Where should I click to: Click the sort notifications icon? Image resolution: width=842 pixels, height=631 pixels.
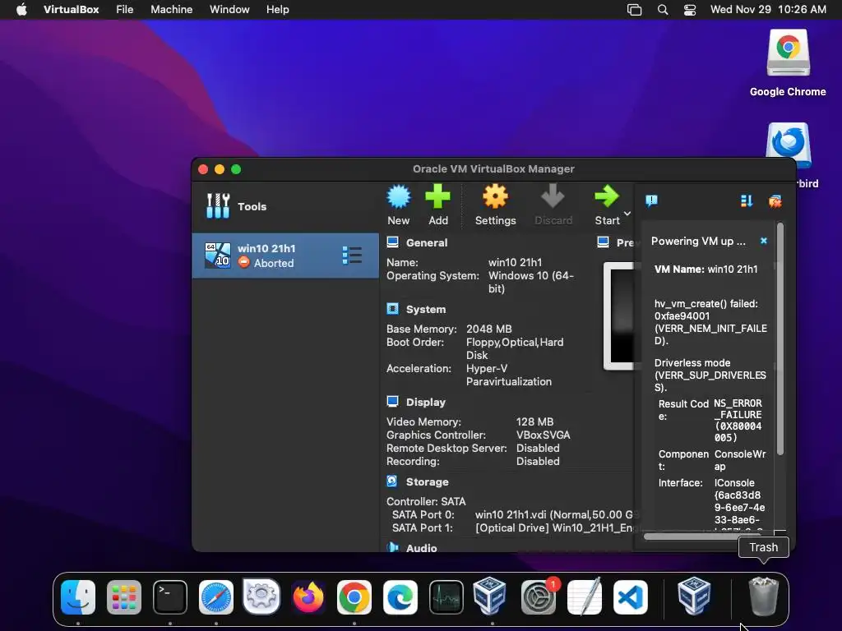tap(747, 201)
